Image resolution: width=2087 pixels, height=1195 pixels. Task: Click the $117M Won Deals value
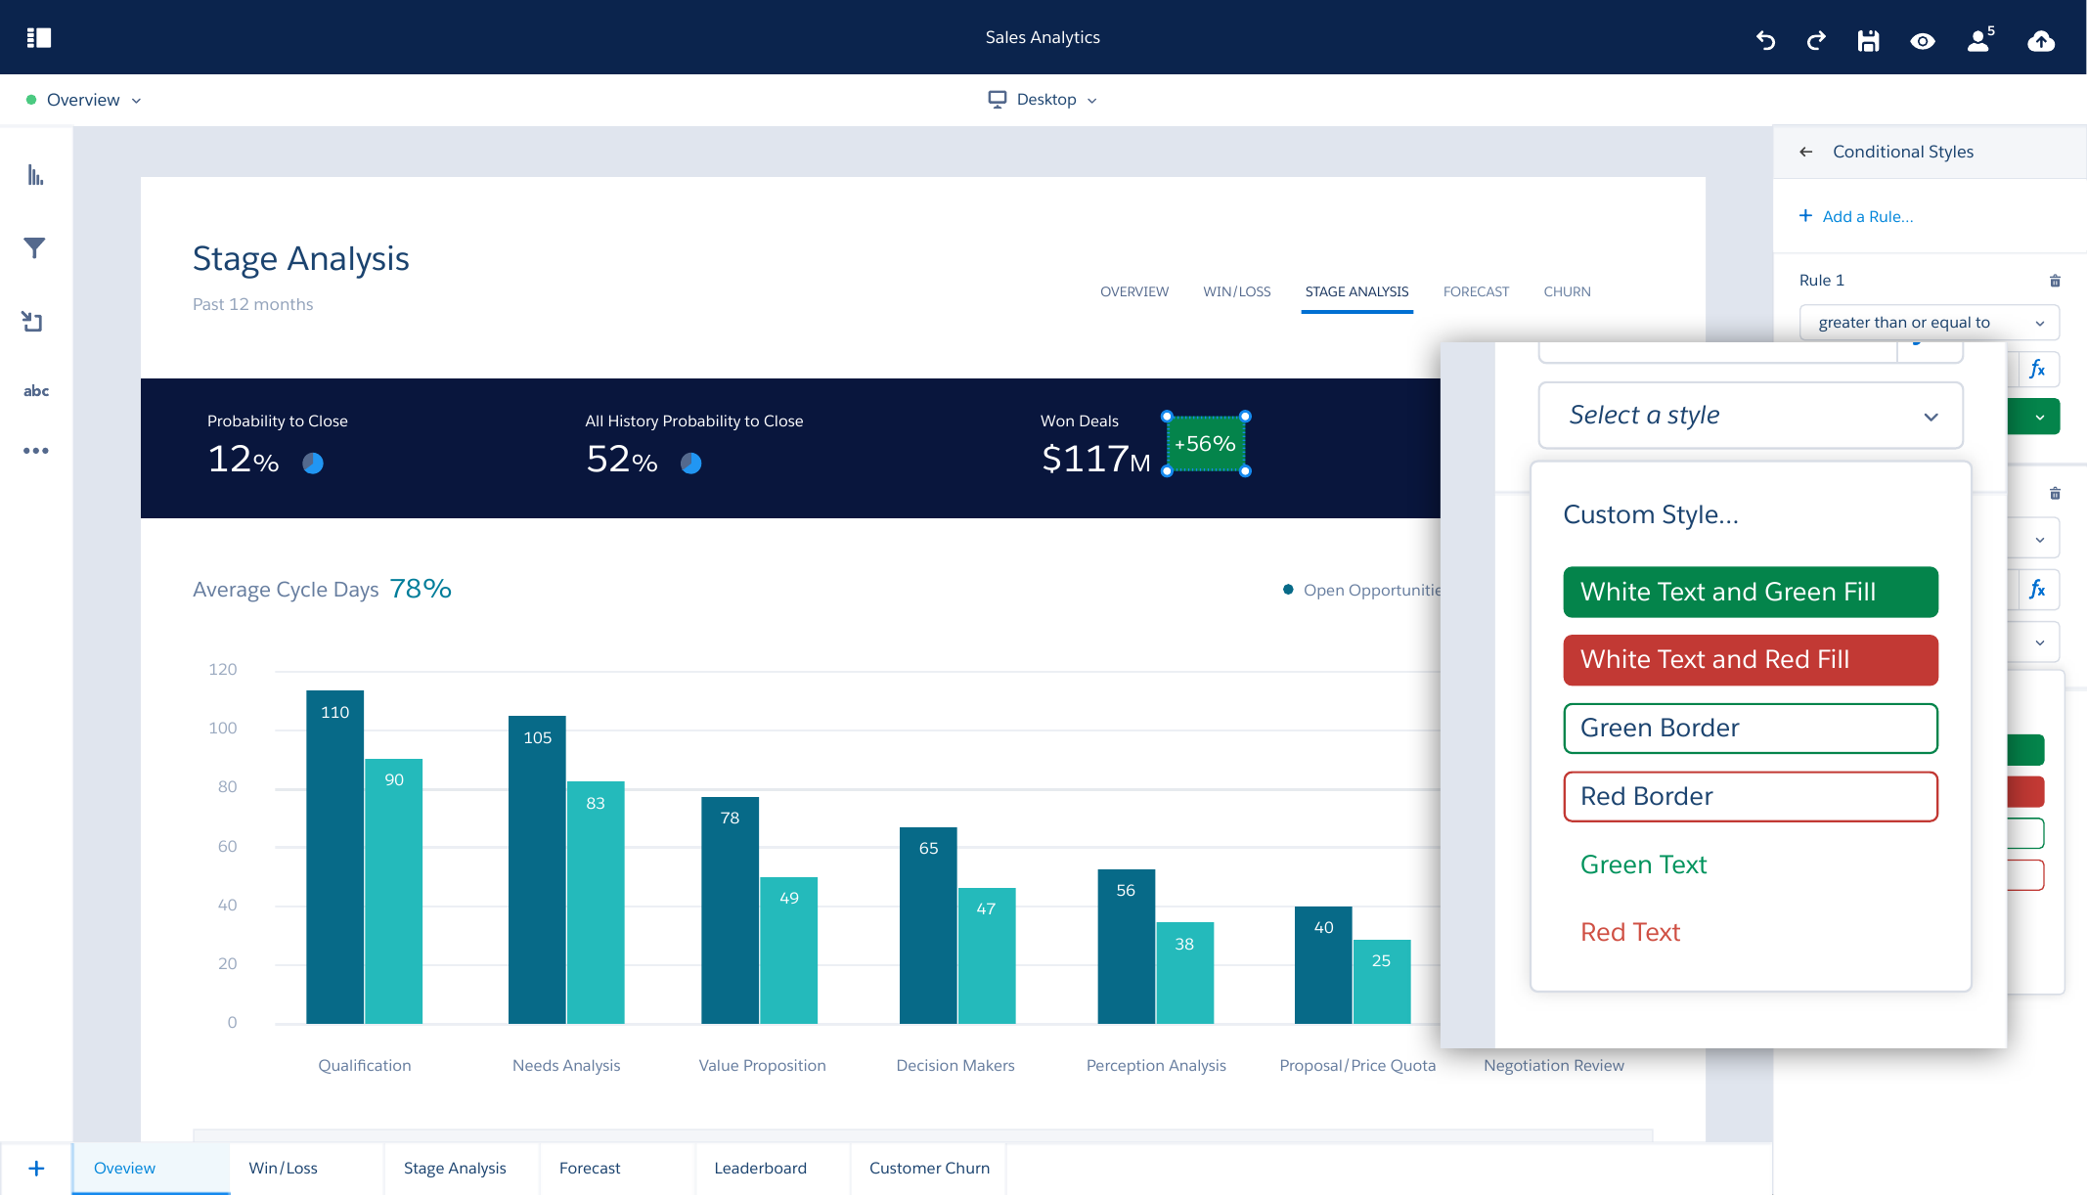1095,459
